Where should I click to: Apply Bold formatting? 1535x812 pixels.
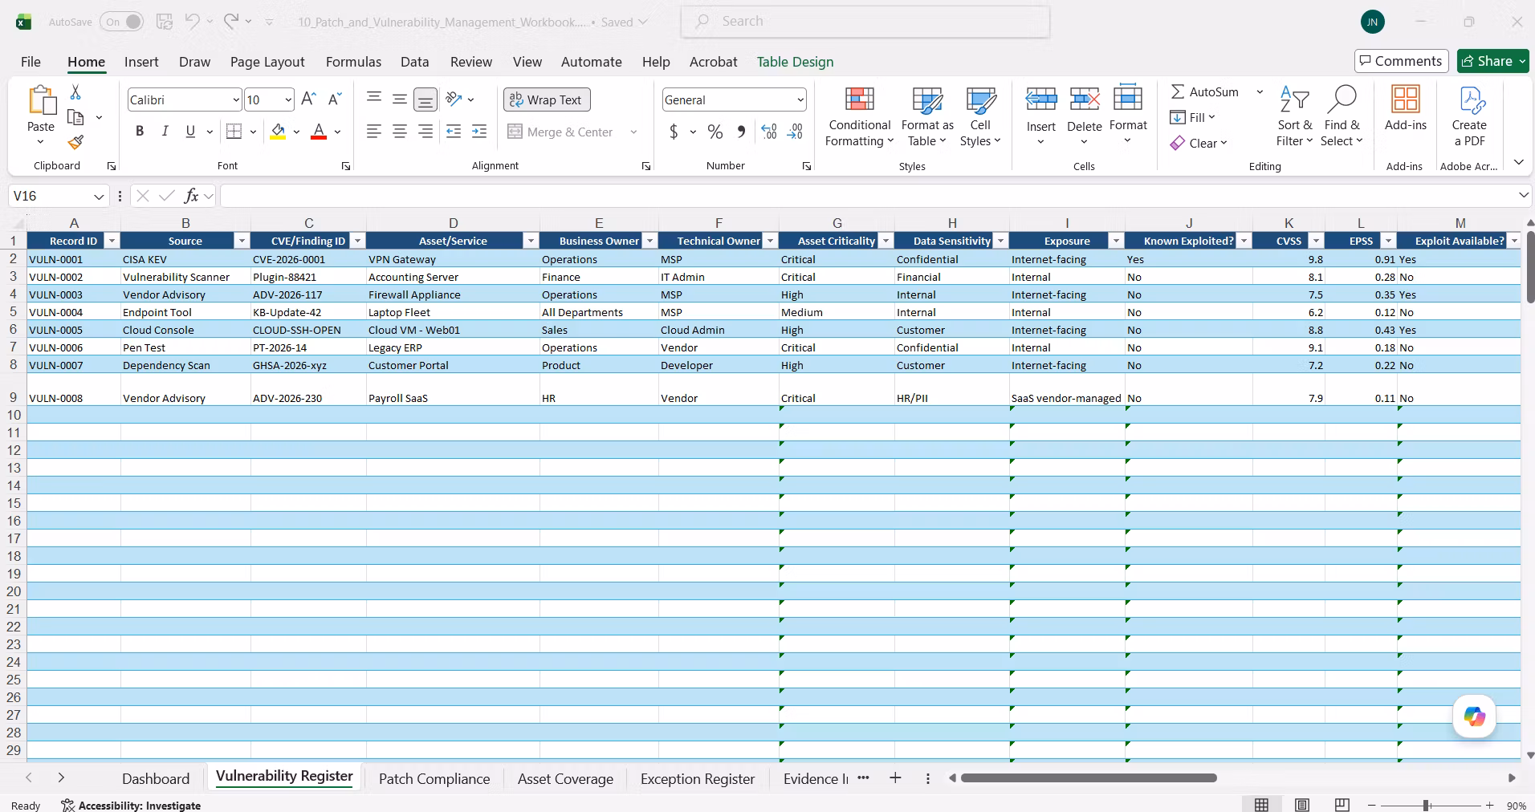click(140, 132)
